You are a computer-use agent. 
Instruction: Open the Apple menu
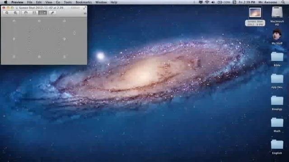pyautogui.click(x=5, y=2)
